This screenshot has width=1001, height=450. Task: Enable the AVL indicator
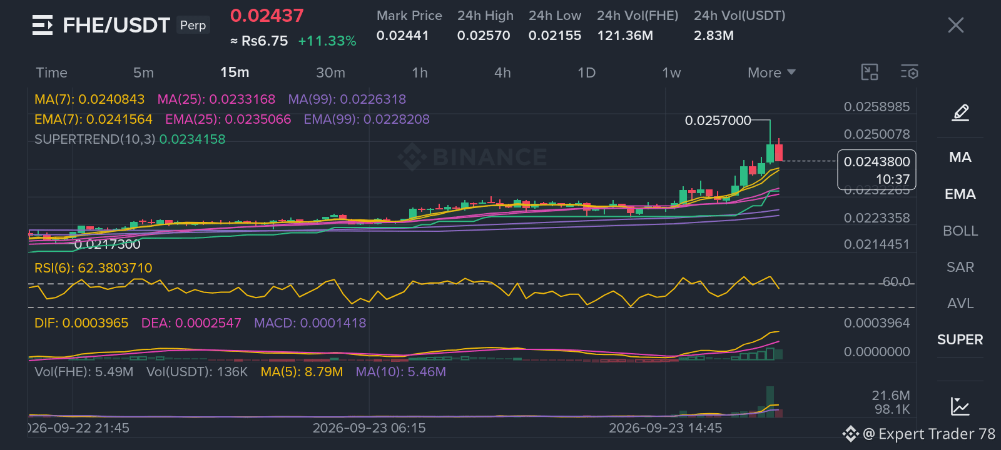pyautogui.click(x=960, y=303)
